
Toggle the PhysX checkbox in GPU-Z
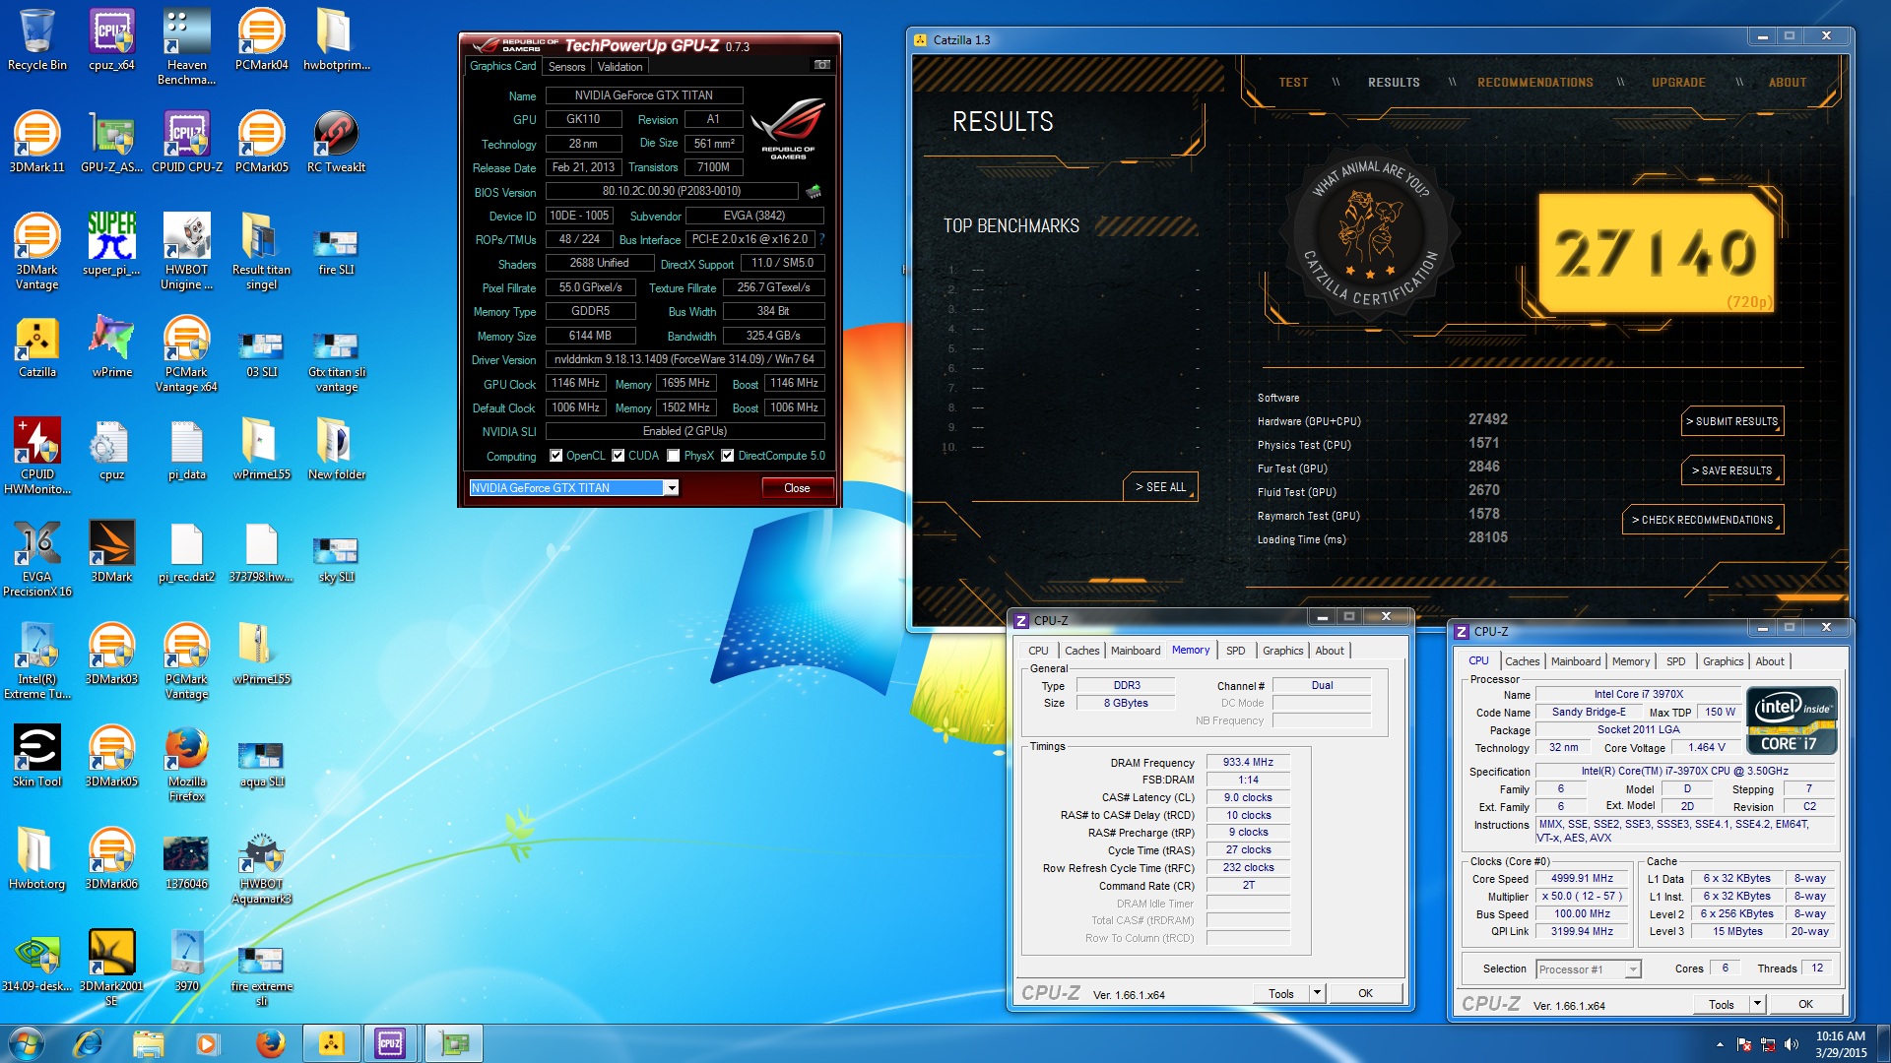[x=673, y=456]
